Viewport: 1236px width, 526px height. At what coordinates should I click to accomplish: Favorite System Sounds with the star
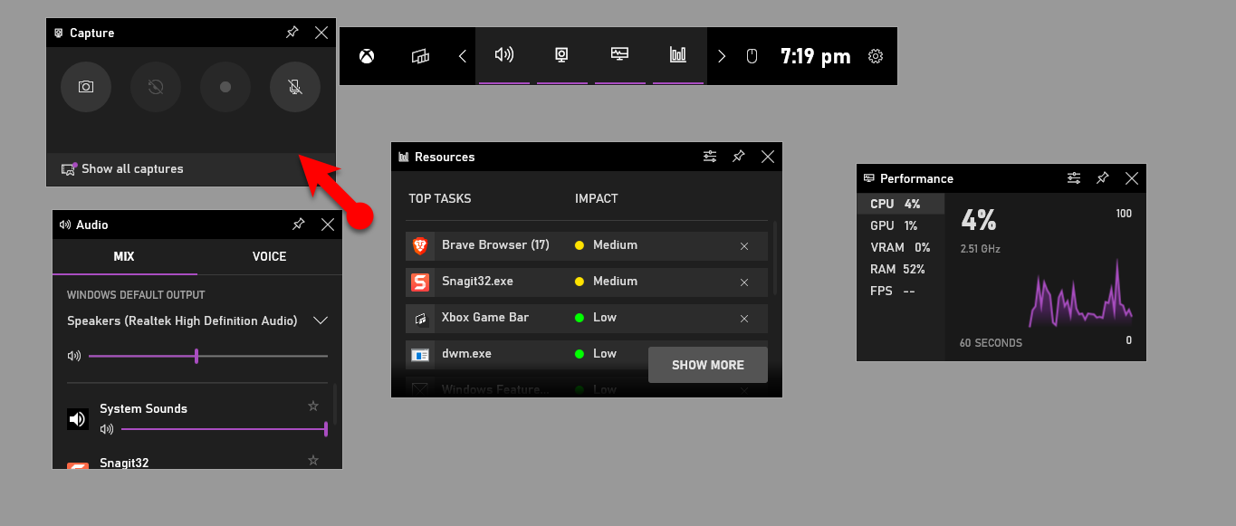point(313,406)
